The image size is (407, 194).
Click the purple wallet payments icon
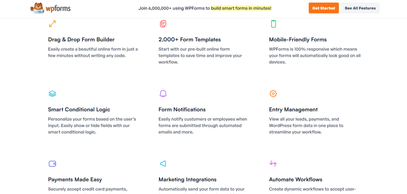point(52,163)
